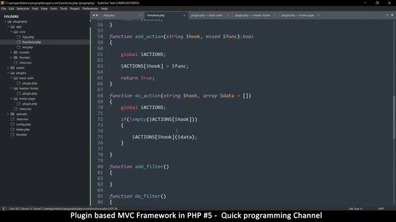Screen dimensions: 396x222
Task: Open the Goto menu
Action: pyautogui.click(x=54, y=9)
